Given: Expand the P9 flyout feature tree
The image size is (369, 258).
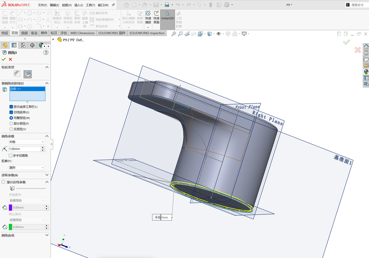Looking at the screenshot, I should [53, 40].
